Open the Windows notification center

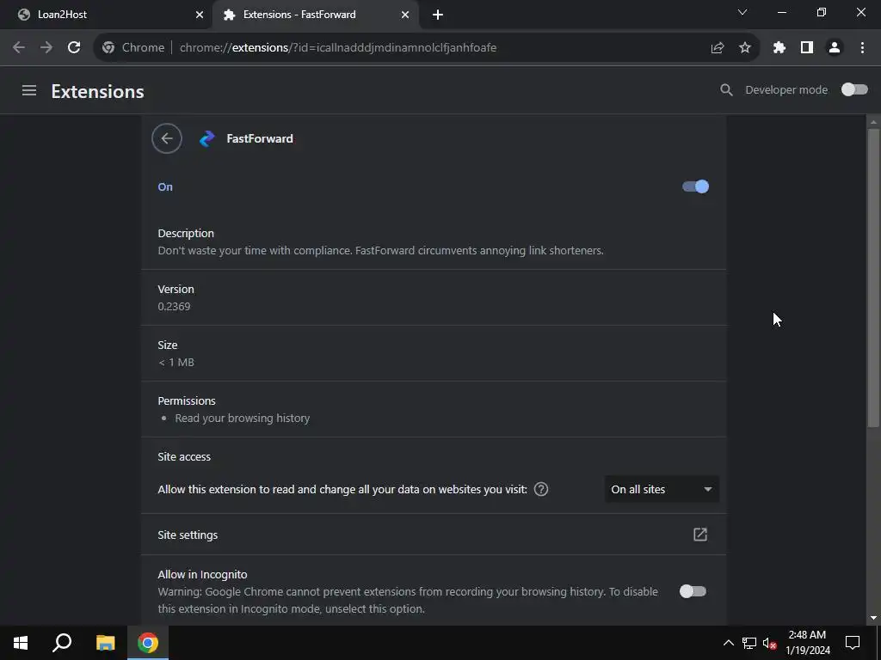coord(853,643)
